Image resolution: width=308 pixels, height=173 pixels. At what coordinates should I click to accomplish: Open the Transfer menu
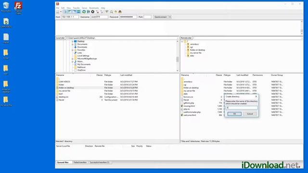click(77, 8)
